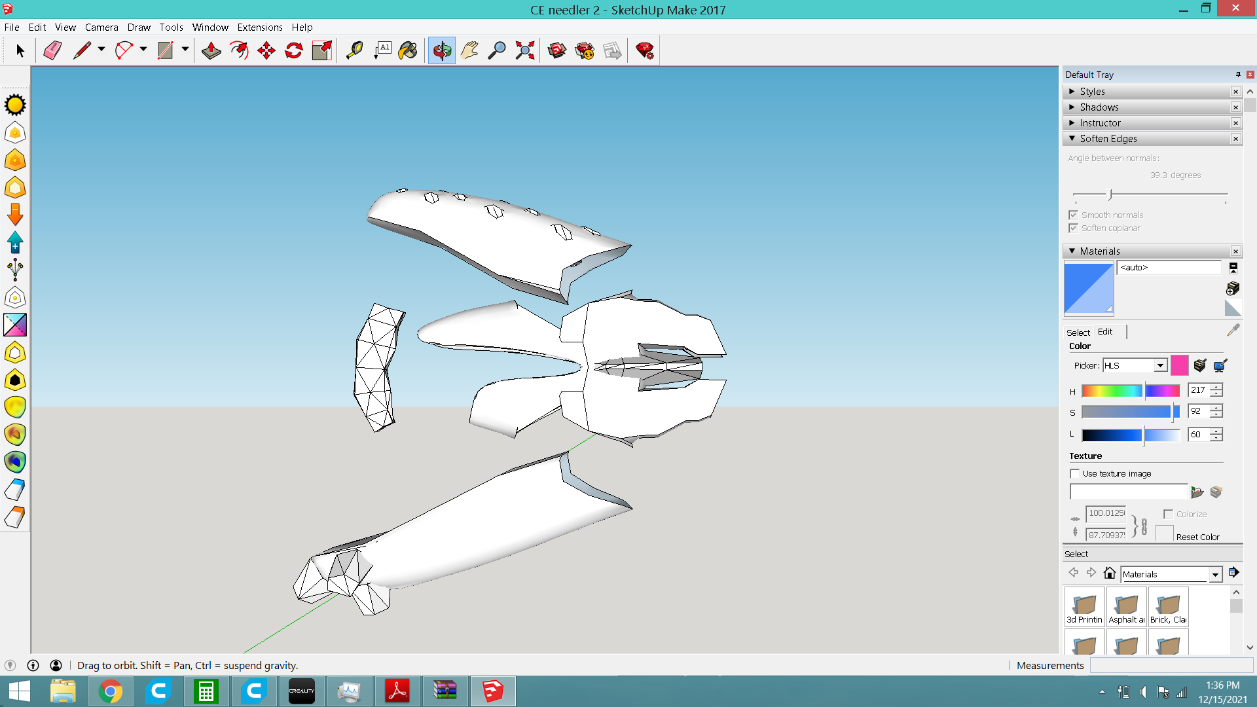Open the Asphalt materials folder thumbnail
Viewport: 1257px width, 707px height.
(1126, 606)
